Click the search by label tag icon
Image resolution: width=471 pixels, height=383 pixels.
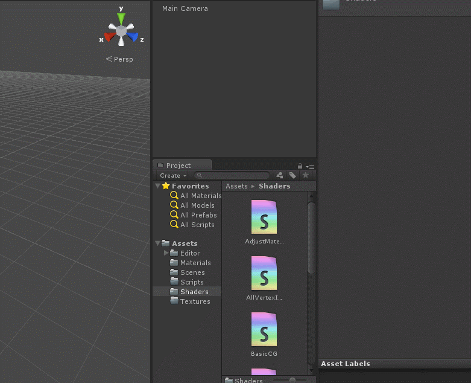pos(292,175)
